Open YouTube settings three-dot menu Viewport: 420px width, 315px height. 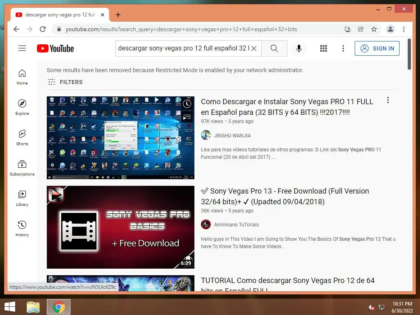tap(343, 48)
